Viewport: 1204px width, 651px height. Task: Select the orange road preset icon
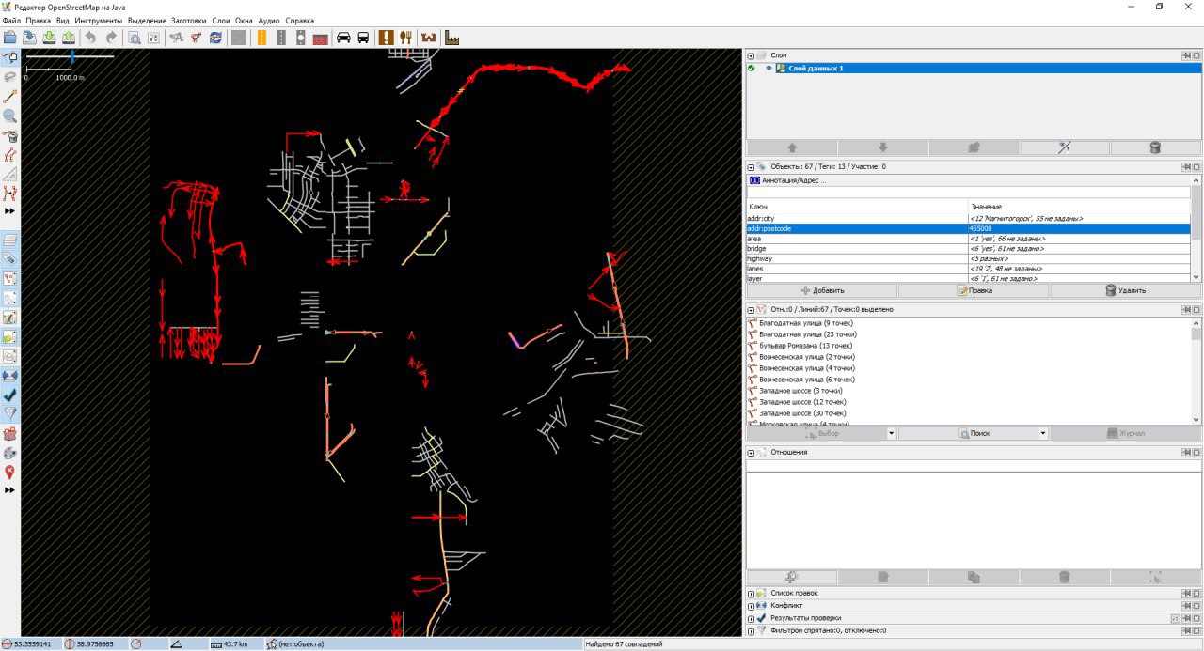point(261,38)
